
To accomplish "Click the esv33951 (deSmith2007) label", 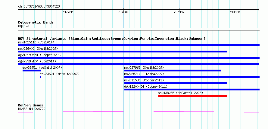I will 42,68.
